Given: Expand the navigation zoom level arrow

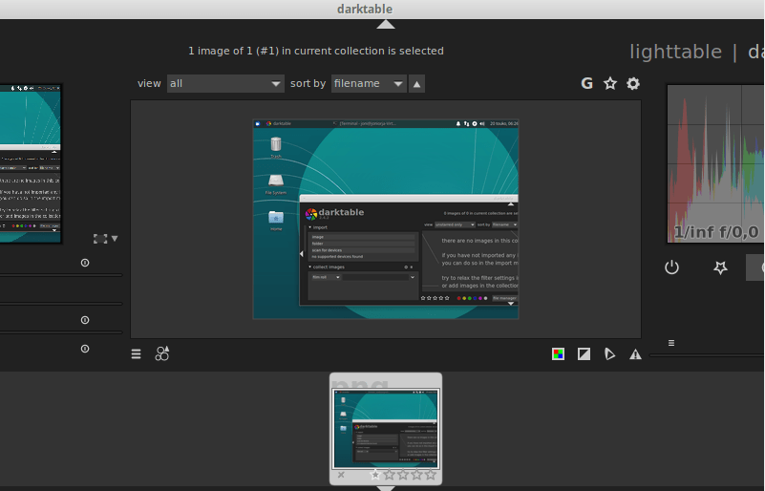Looking at the screenshot, I should point(116,239).
